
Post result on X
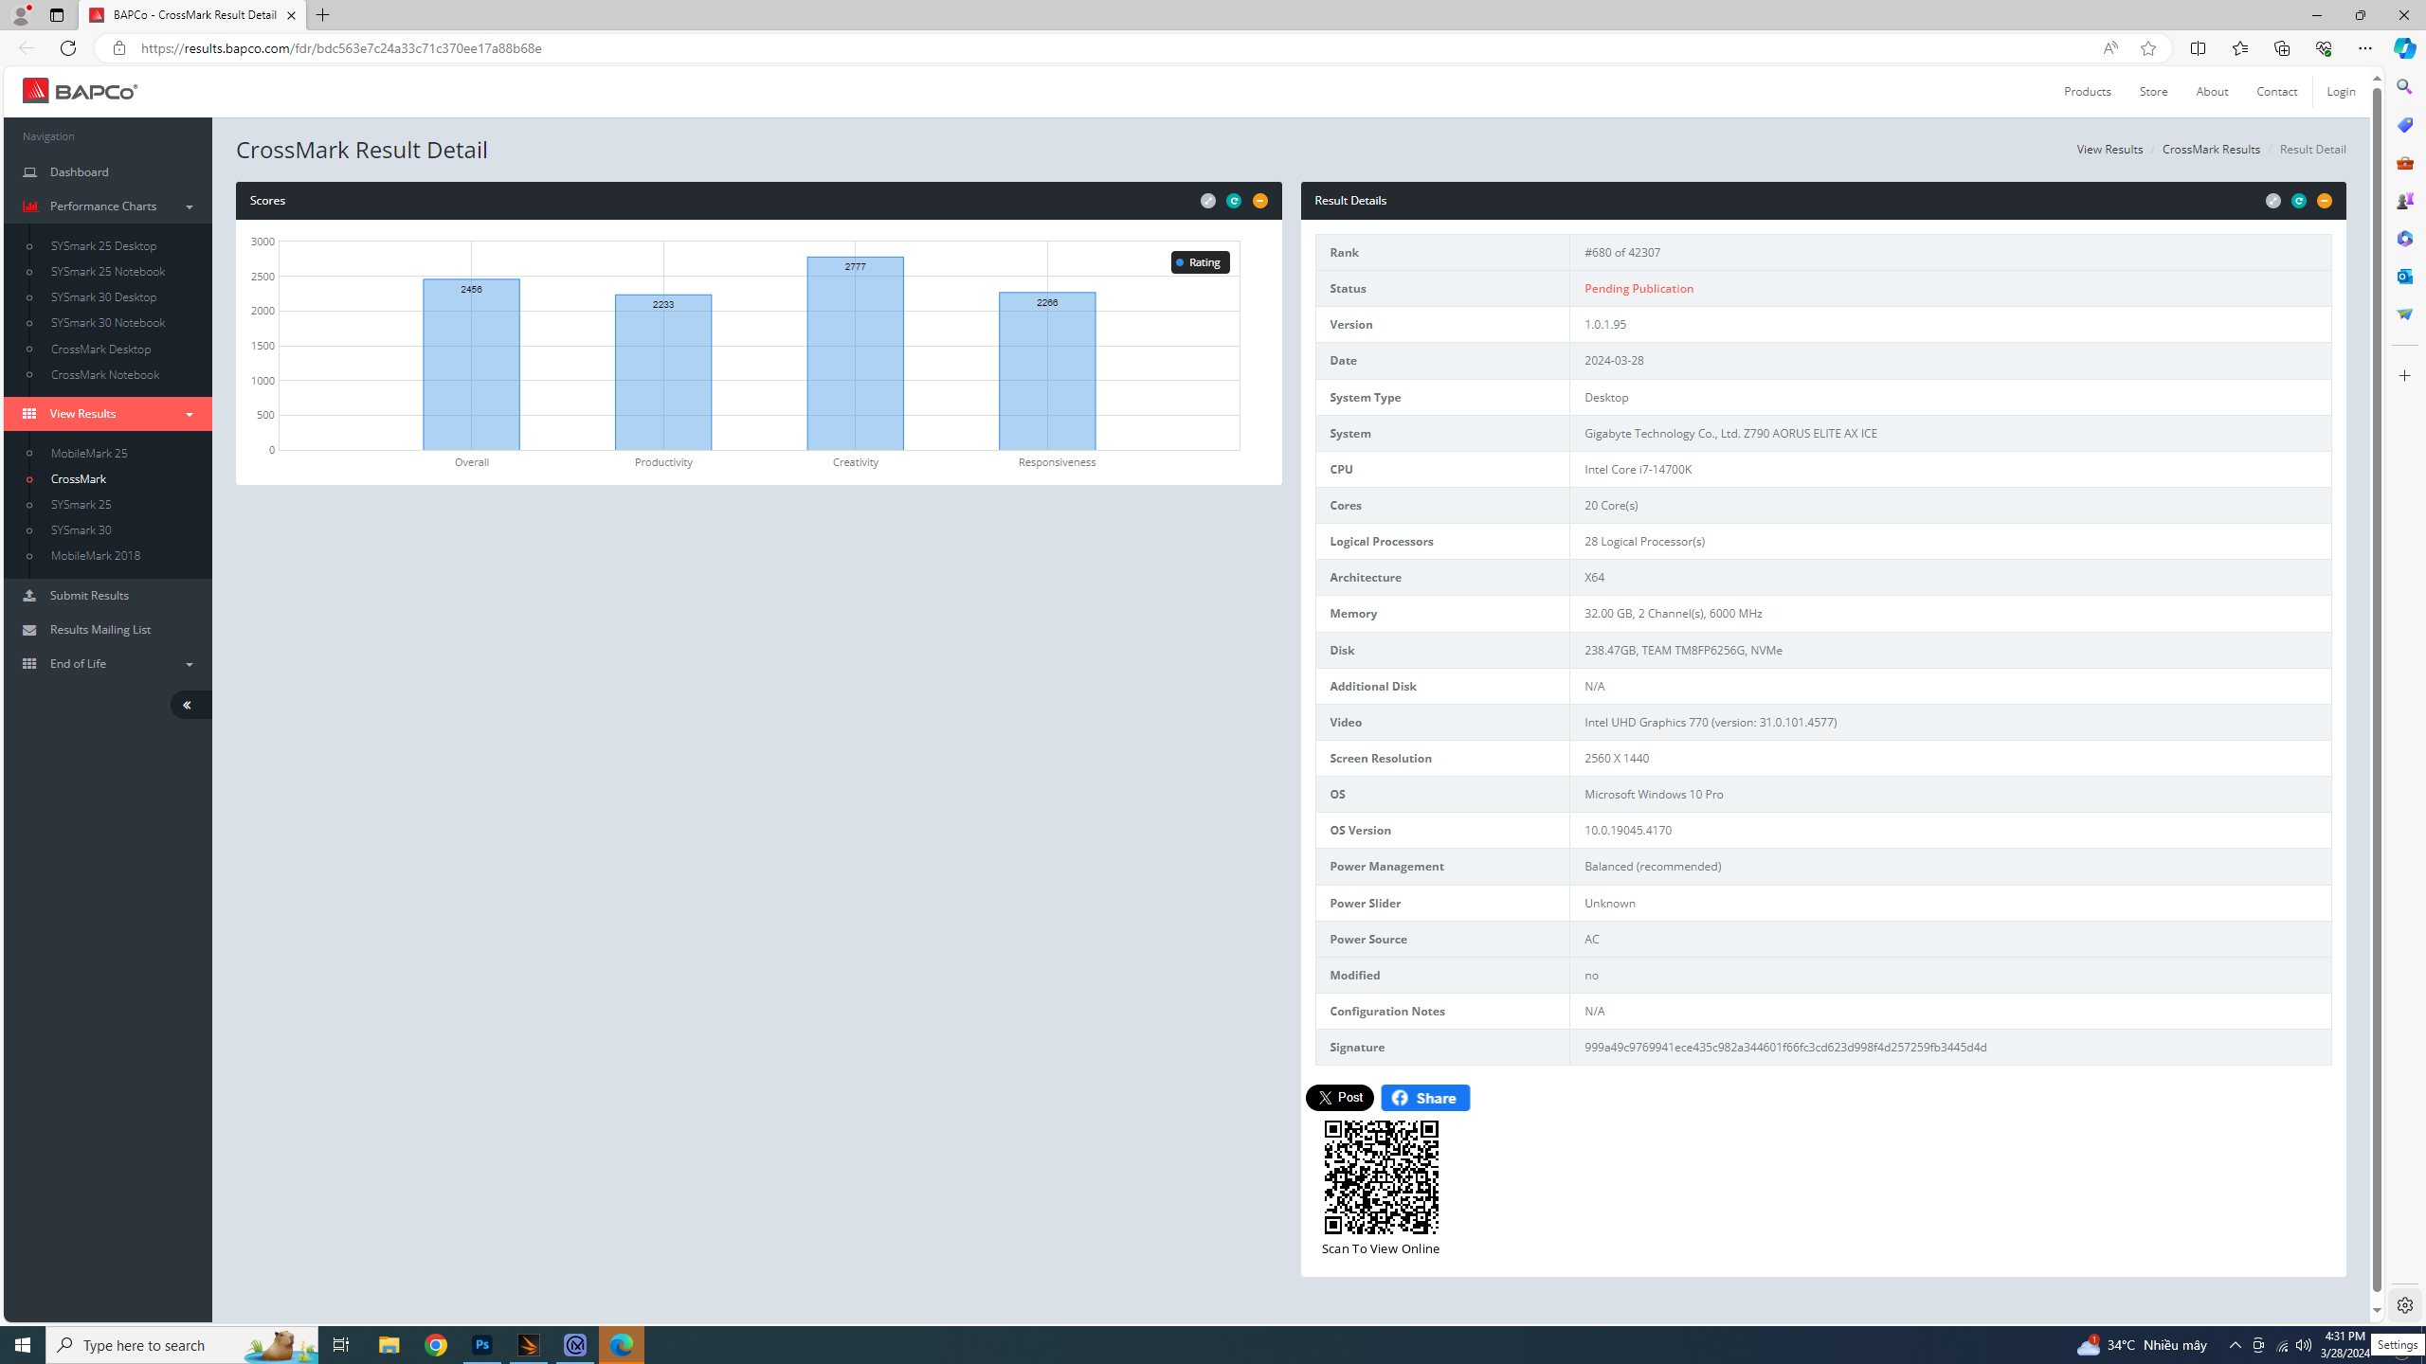[1339, 1098]
